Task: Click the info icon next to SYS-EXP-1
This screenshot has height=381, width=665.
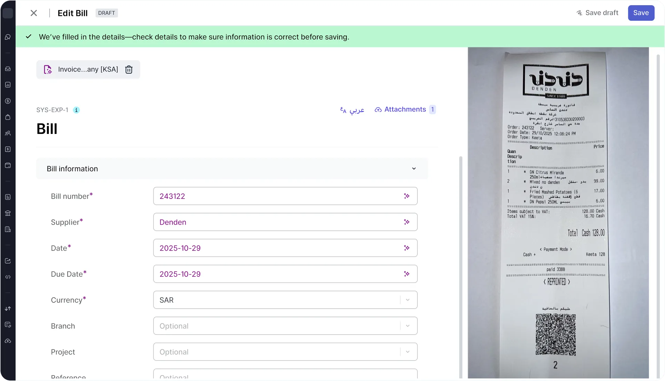Action: (76, 110)
